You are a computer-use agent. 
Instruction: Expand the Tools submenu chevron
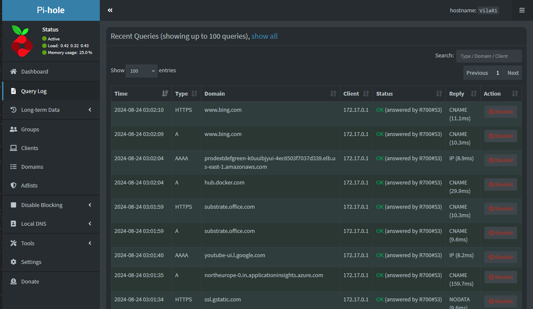pyautogui.click(x=89, y=243)
